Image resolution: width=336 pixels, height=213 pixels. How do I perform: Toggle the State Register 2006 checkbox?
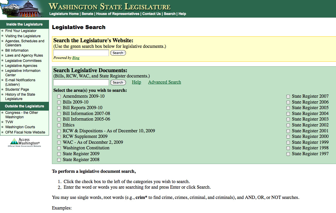click(x=288, y=102)
